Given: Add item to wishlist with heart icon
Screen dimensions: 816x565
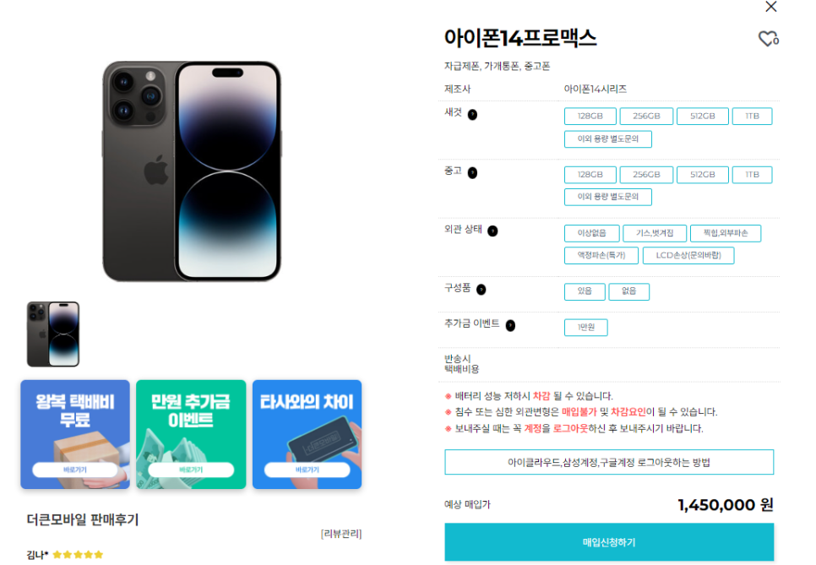Looking at the screenshot, I should [x=768, y=39].
